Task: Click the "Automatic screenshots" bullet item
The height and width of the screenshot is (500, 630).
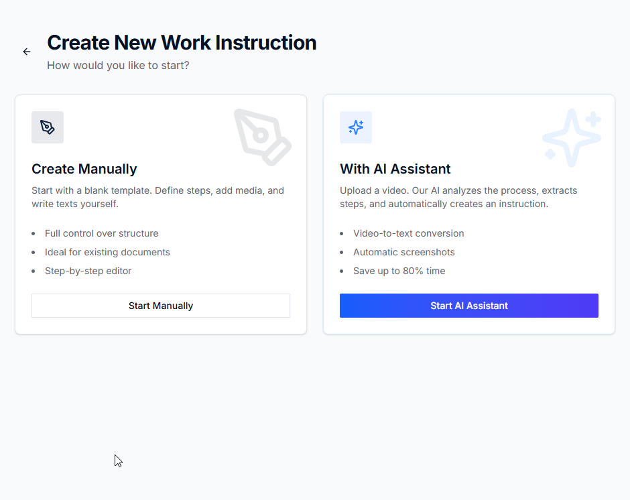Action: [x=404, y=252]
